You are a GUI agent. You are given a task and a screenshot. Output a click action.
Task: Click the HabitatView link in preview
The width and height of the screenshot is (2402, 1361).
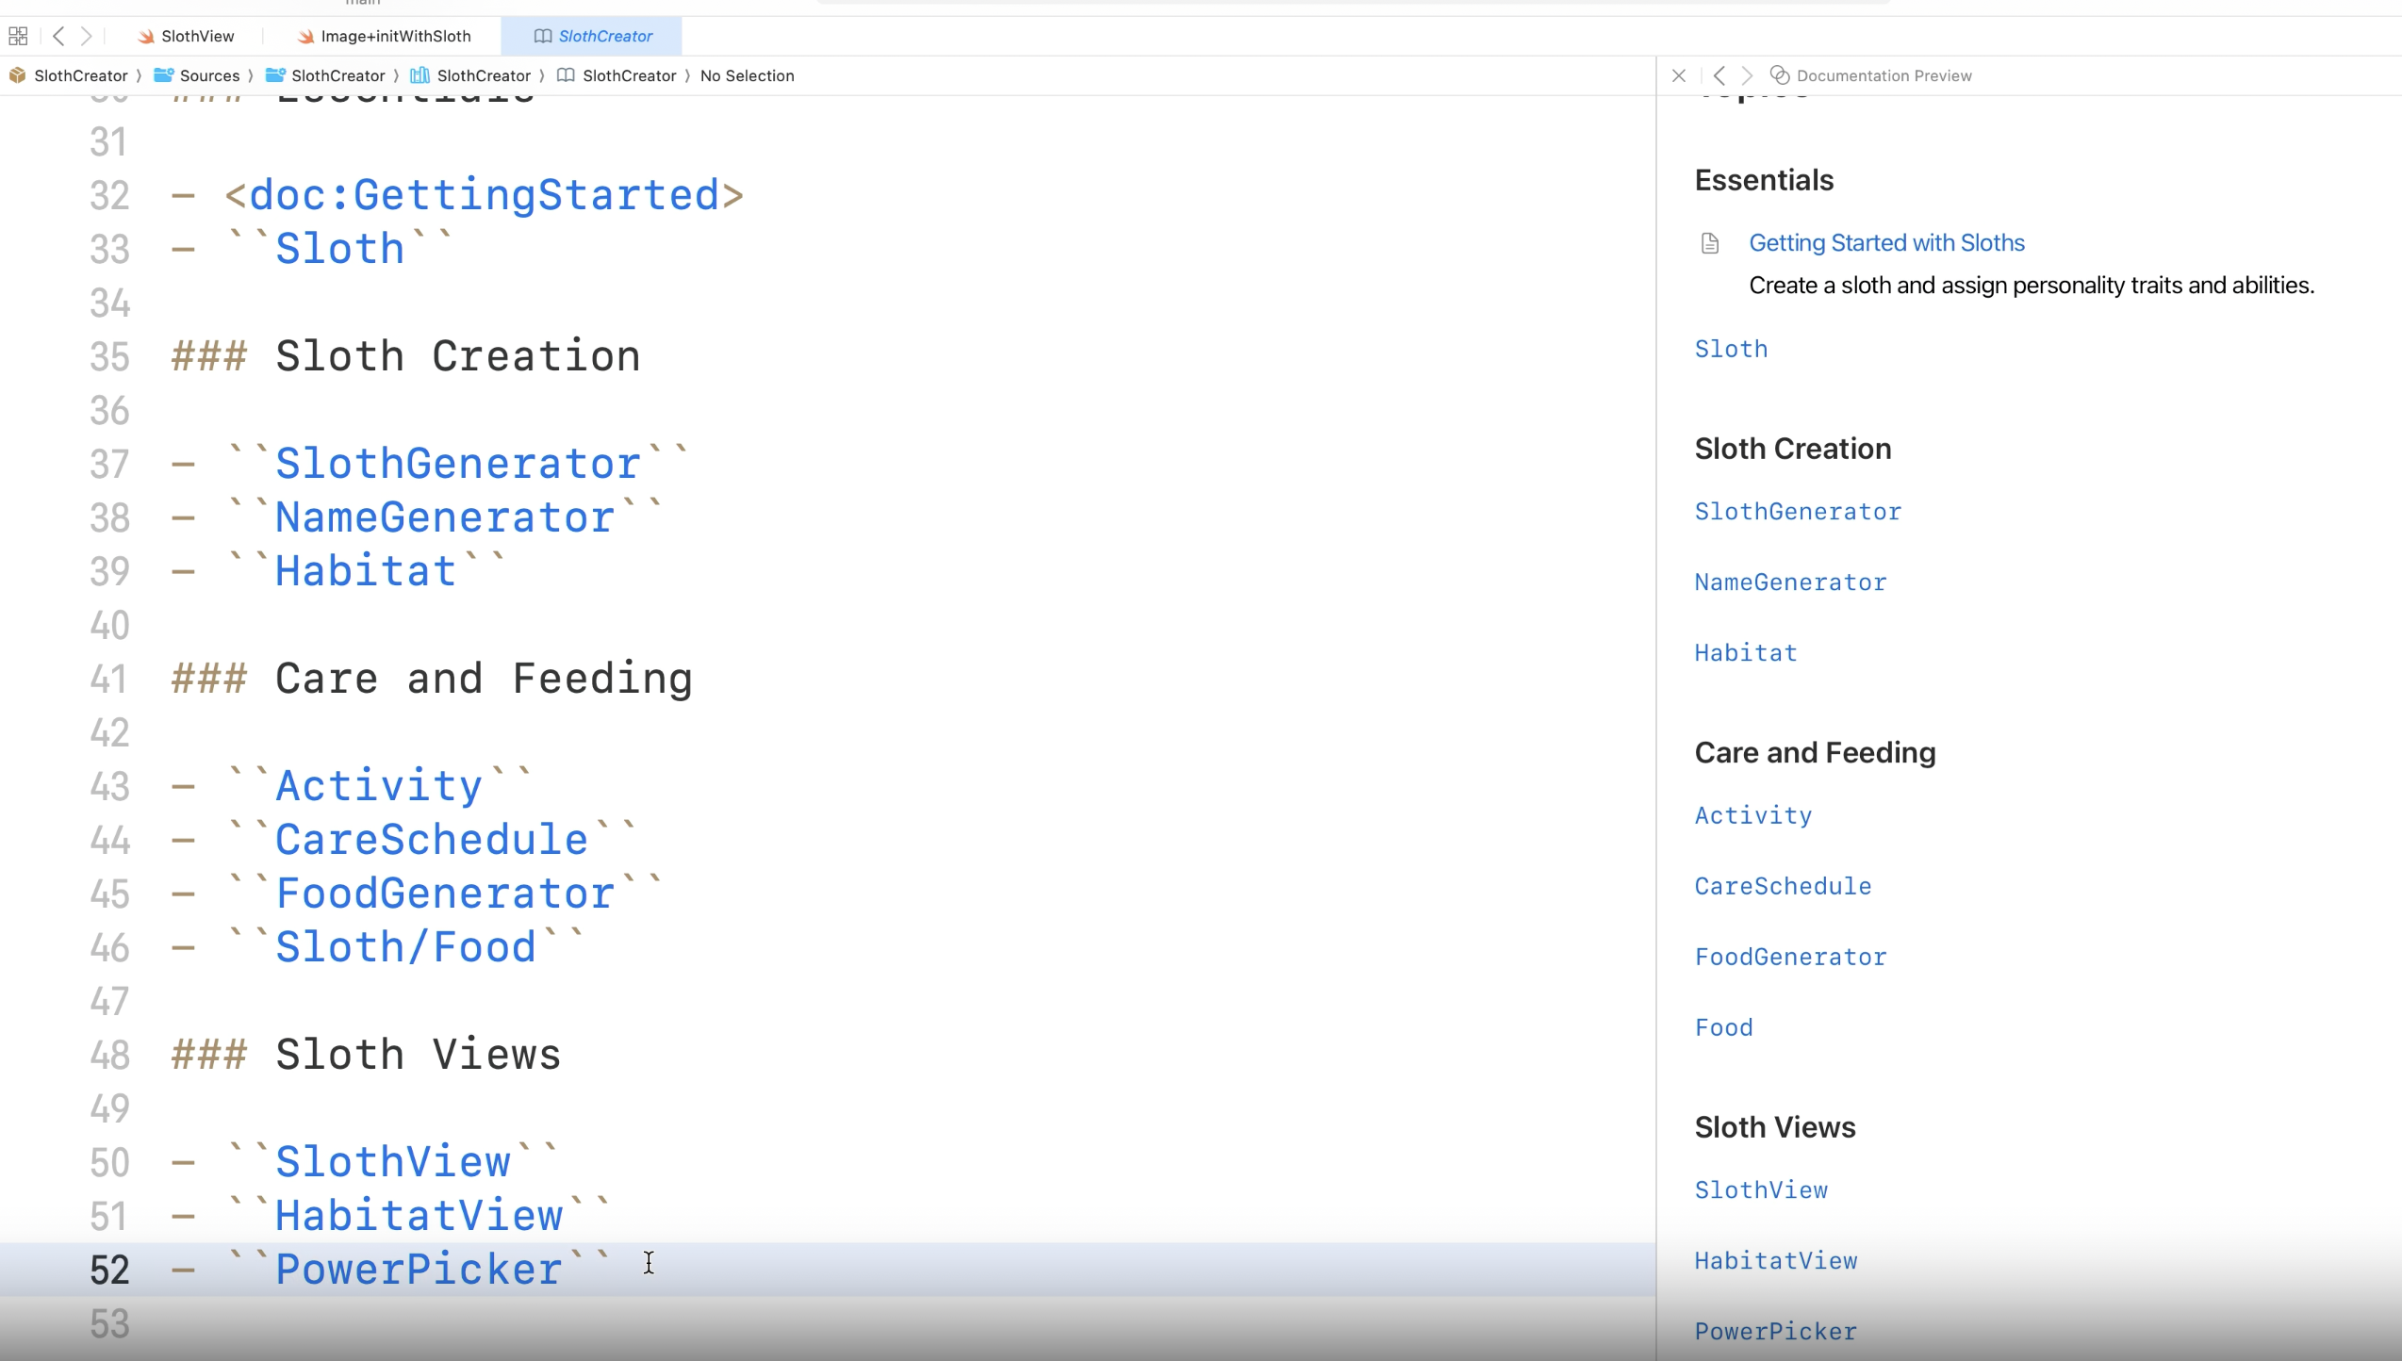tap(1776, 1261)
